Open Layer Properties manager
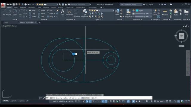 coord(84,13)
